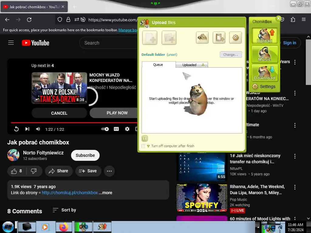Open the options menu for nieskonczony transfer video
Image resolution: width=311 pixels, height=233 pixels.
pyautogui.click(x=295, y=156)
